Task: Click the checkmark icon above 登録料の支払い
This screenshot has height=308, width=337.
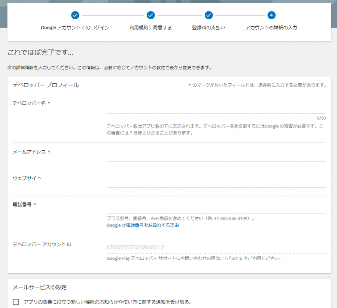Action: pyautogui.click(x=208, y=15)
